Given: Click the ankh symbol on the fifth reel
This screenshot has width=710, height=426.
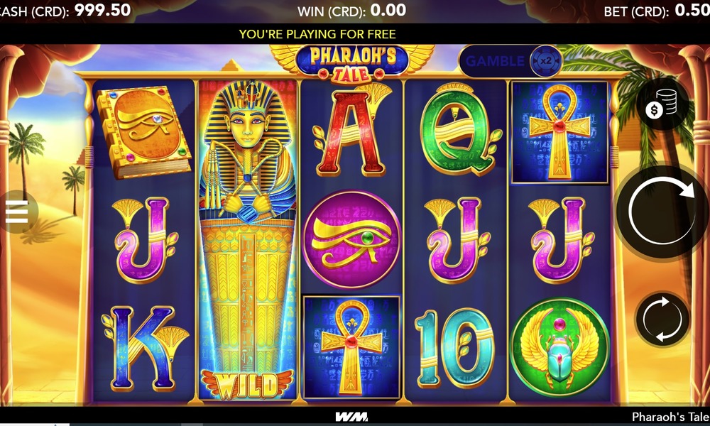Looking at the screenshot, I should click(559, 132).
